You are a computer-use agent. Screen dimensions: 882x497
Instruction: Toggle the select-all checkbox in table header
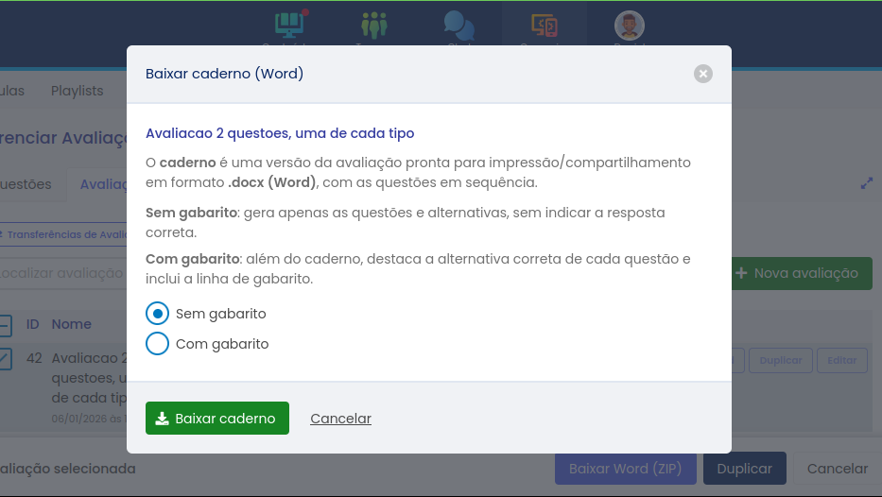point(4,326)
